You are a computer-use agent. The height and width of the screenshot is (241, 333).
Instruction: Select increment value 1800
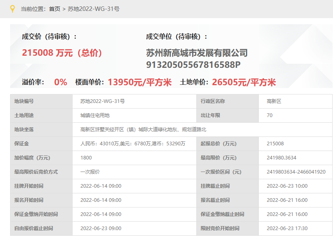click(86, 158)
